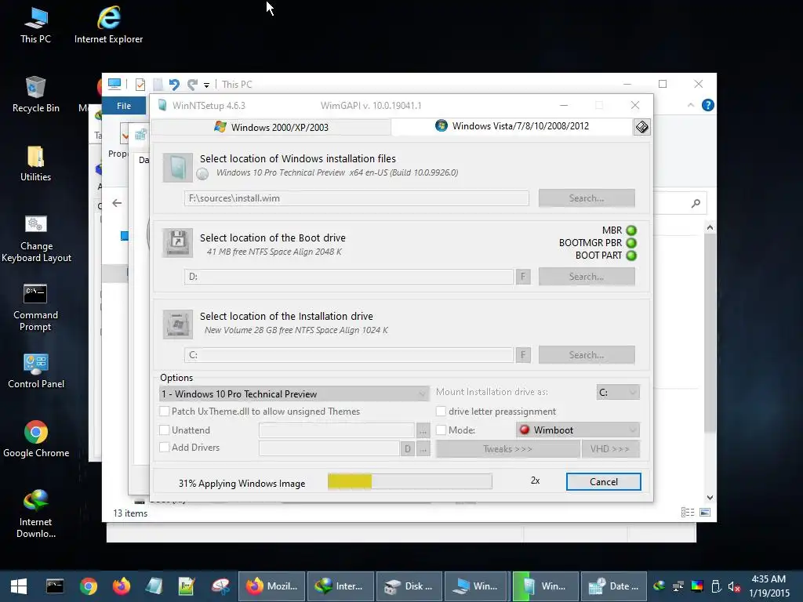Click the search magnifier in This PC window
The width and height of the screenshot is (803, 602).
click(696, 204)
